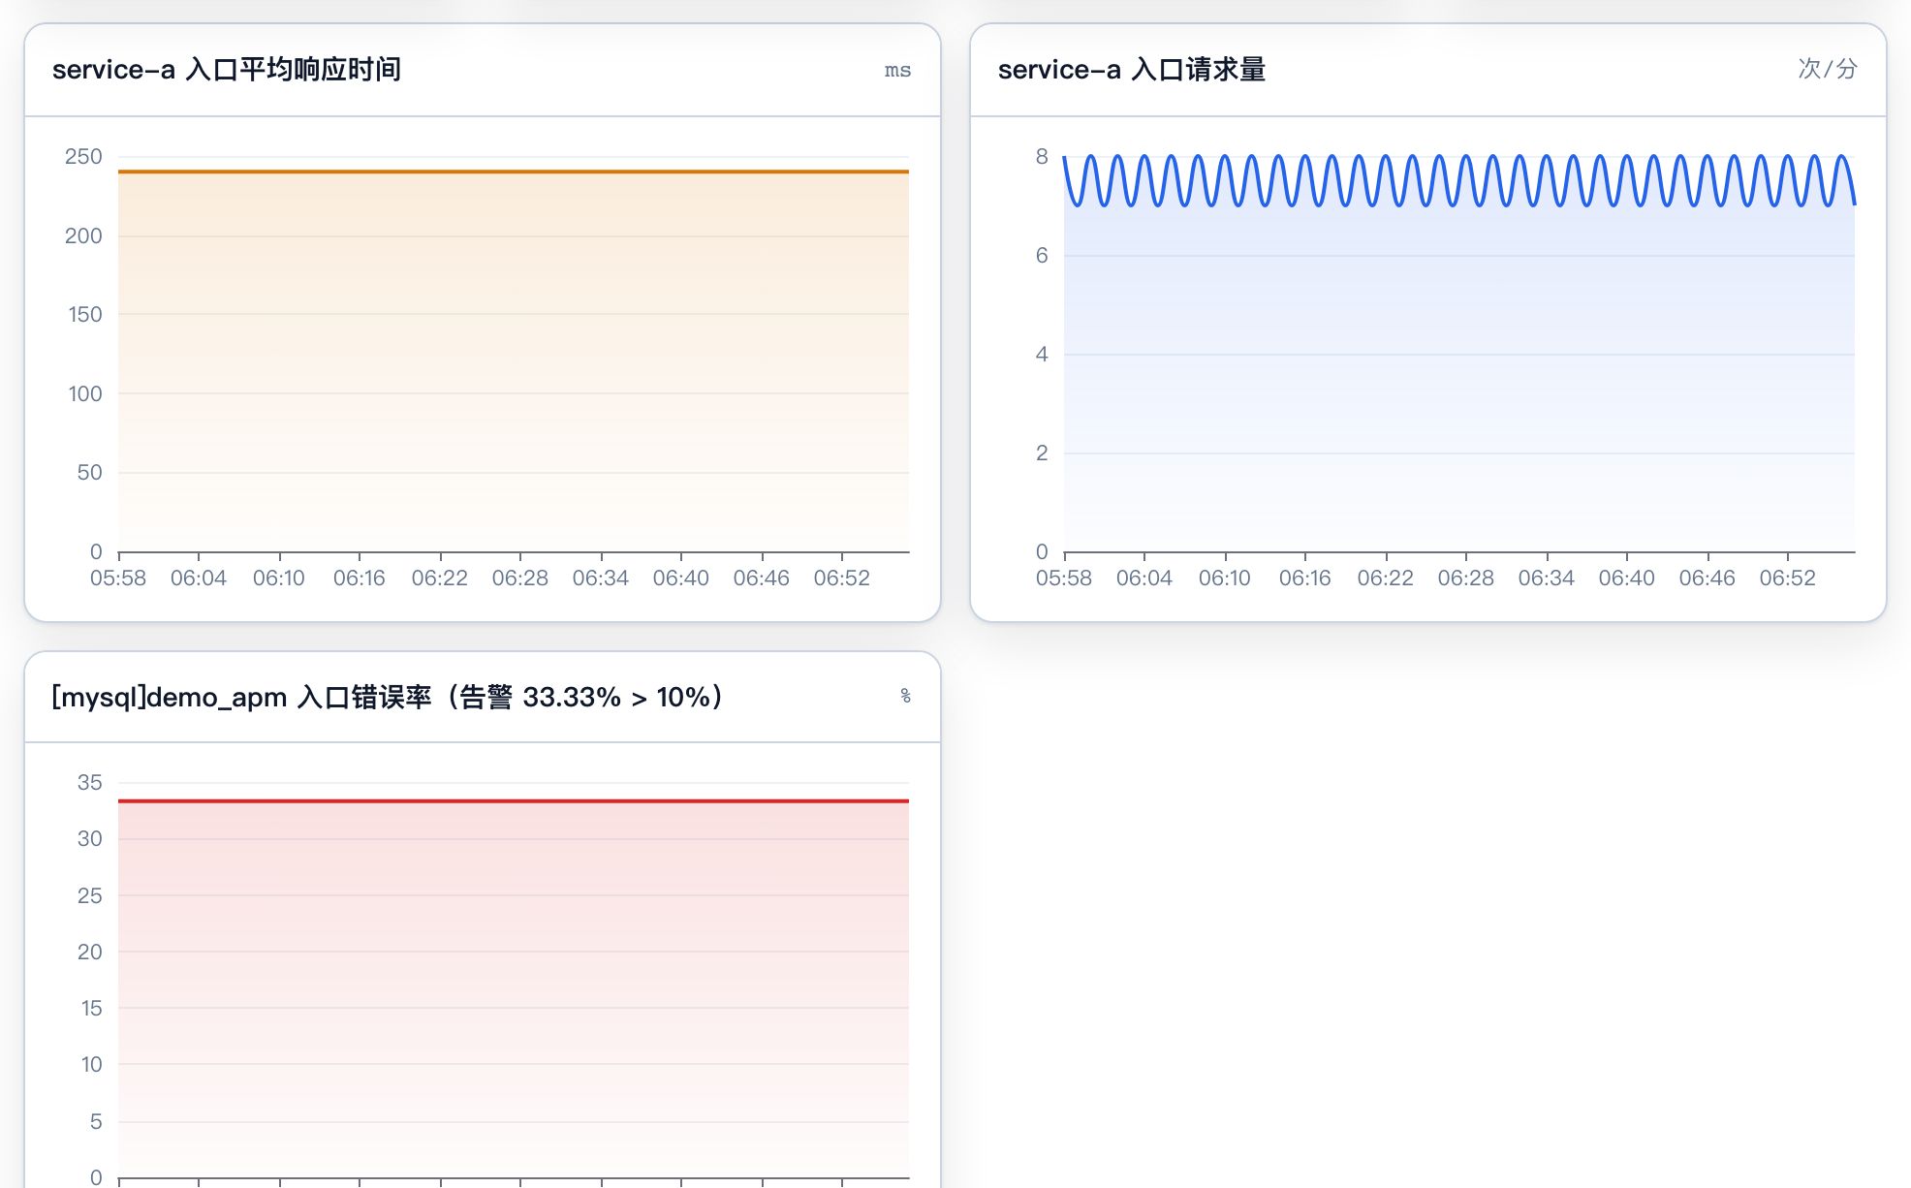
Task: Click the service-a 入口请求量 panel title
Action: tap(1132, 70)
